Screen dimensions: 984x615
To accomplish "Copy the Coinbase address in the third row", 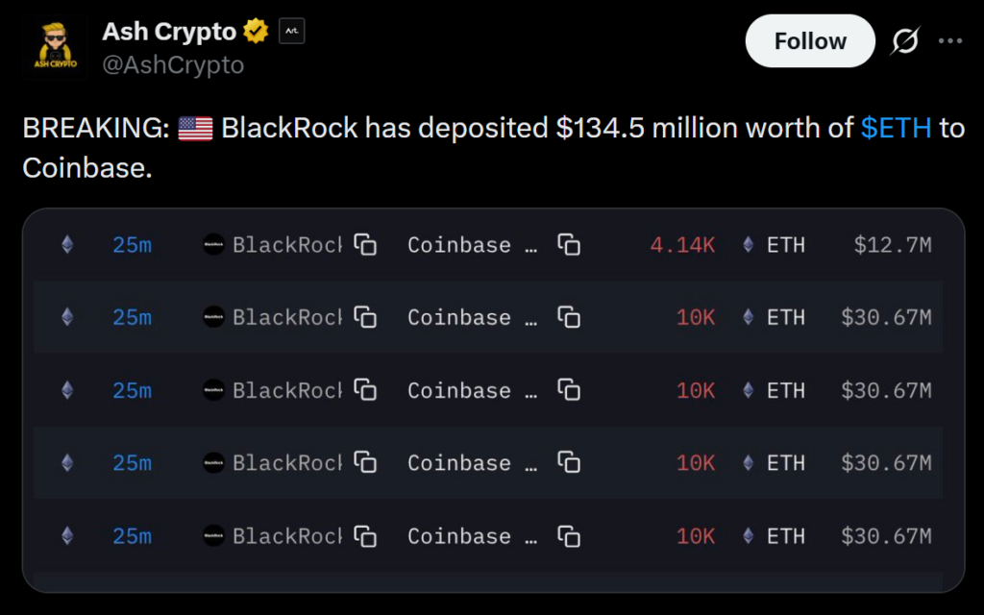I will click(x=568, y=391).
